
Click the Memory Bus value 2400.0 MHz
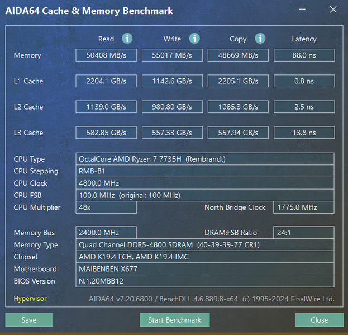point(106,233)
